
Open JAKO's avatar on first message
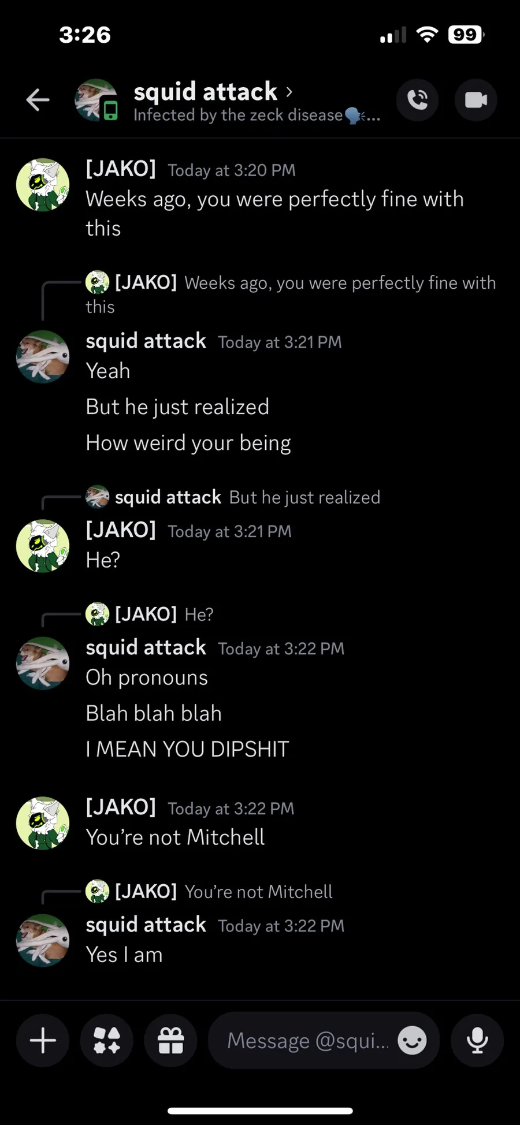point(43,185)
